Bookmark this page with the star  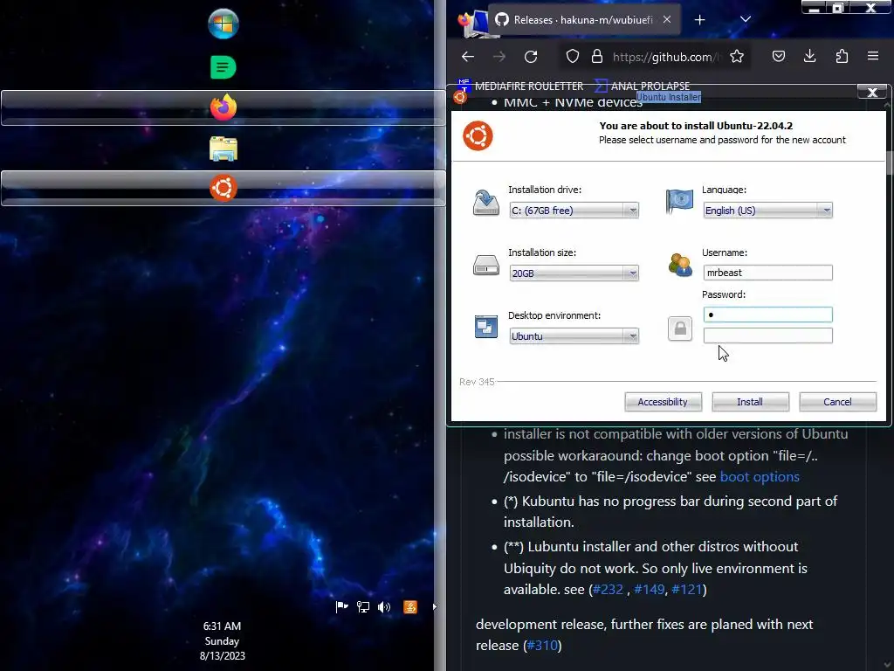(x=737, y=57)
